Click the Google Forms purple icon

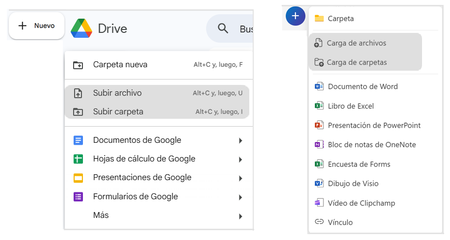coord(78,197)
